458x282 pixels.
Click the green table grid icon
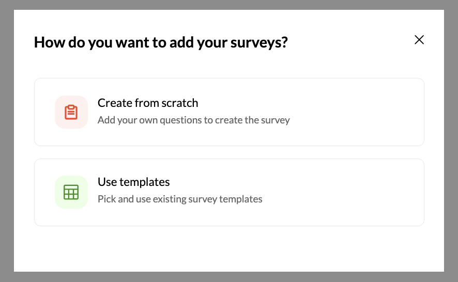(x=71, y=192)
